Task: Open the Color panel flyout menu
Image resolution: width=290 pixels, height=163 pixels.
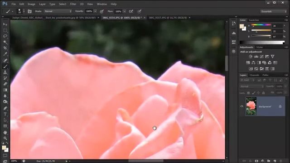Action: pos(286,20)
